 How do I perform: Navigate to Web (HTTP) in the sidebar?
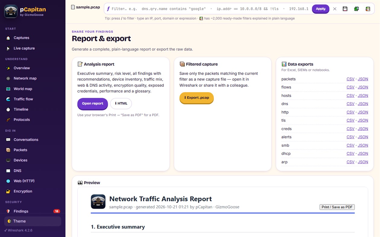pyautogui.click(x=33, y=181)
